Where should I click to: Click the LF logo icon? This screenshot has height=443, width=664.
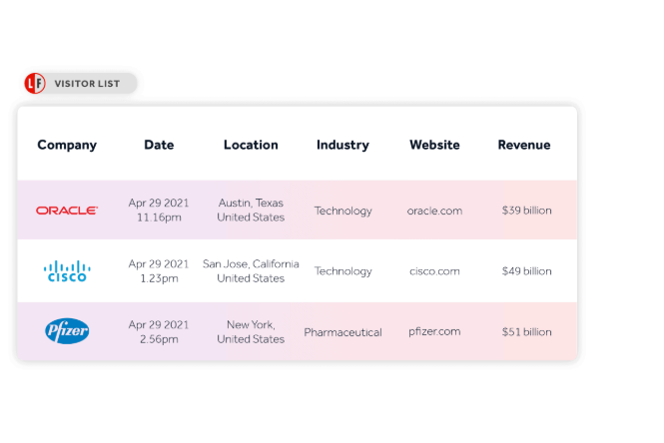click(x=35, y=83)
